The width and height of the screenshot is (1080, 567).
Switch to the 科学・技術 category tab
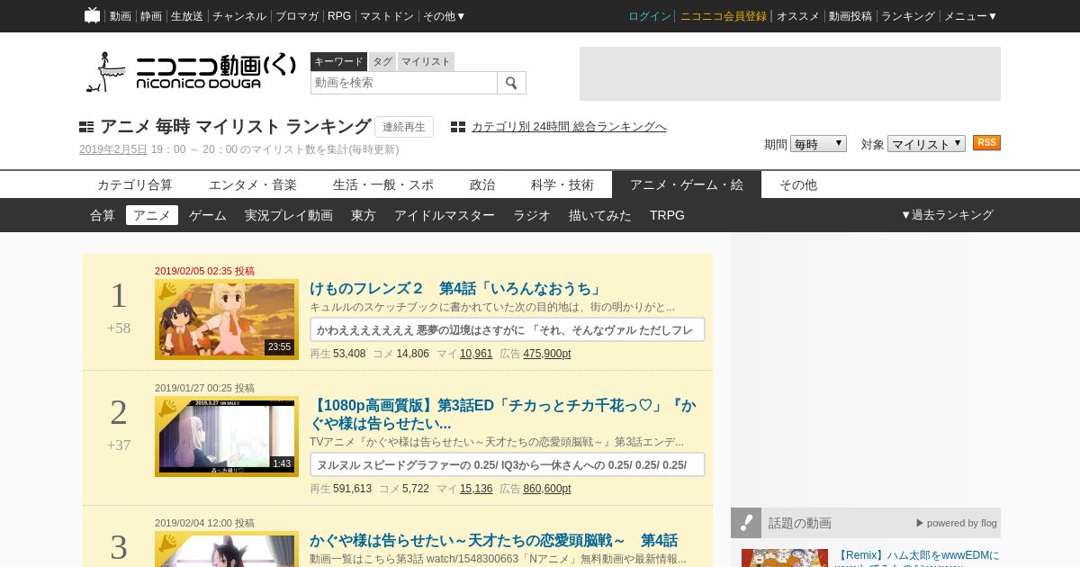562,184
